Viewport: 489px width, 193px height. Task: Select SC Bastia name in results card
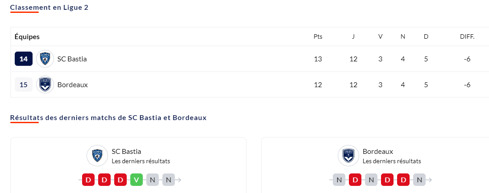tap(126, 151)
